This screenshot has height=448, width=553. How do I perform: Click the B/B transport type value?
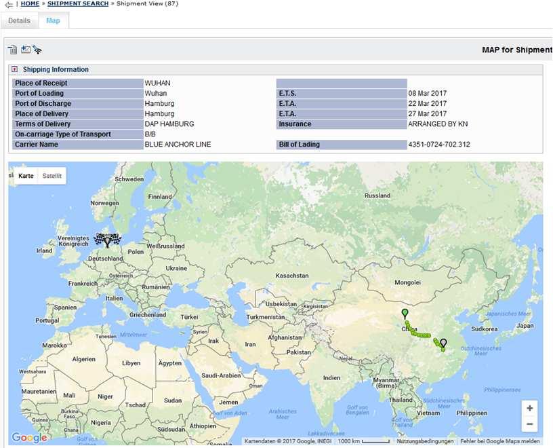[150, 134]
